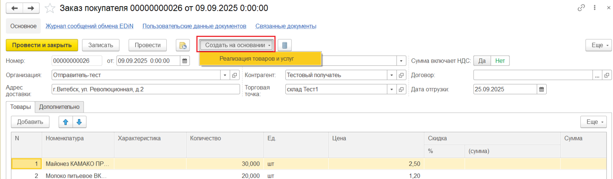This screenshot has height=179, width=613.
Task: Add document to favorites with star icon
Action: point(50,8)
